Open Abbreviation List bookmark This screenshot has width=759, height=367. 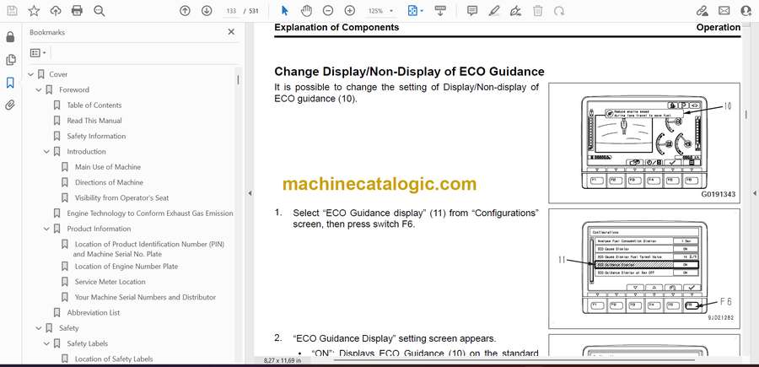click(x=94, y=313)
